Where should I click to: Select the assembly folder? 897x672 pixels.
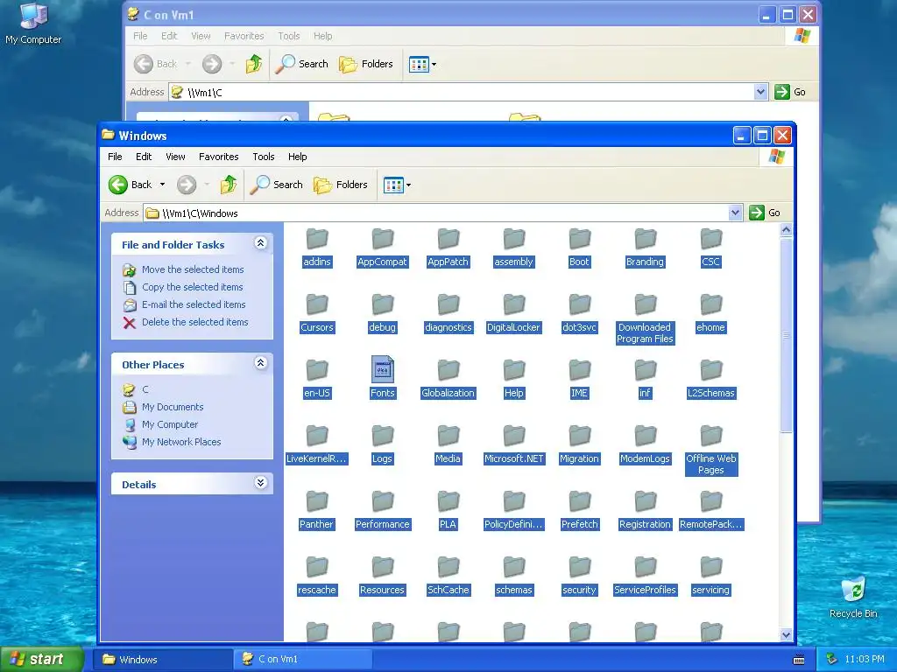[x=513, y=249]
